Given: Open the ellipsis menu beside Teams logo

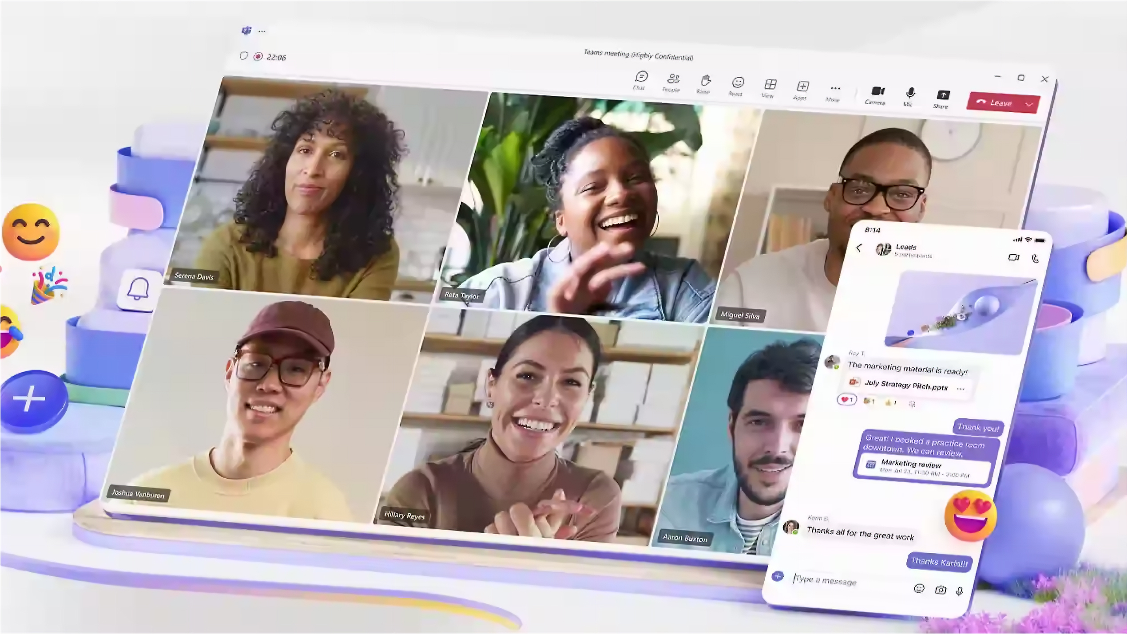Looking at the screenshot, I should pos(262,31).
